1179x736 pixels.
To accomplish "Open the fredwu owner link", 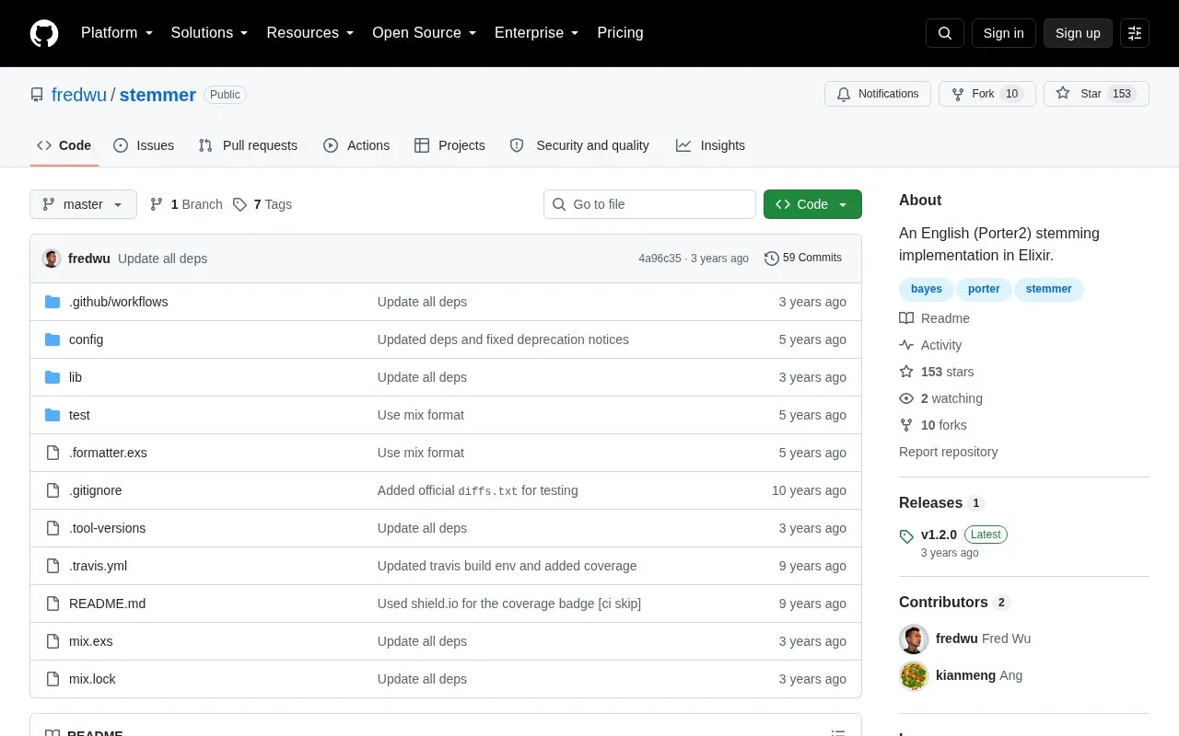I will tap(79, 95).
